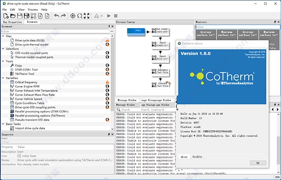This screenshot has height=180, width=281.
Task: Select the Critical frequency variable
Action: (x=26, y=82)
